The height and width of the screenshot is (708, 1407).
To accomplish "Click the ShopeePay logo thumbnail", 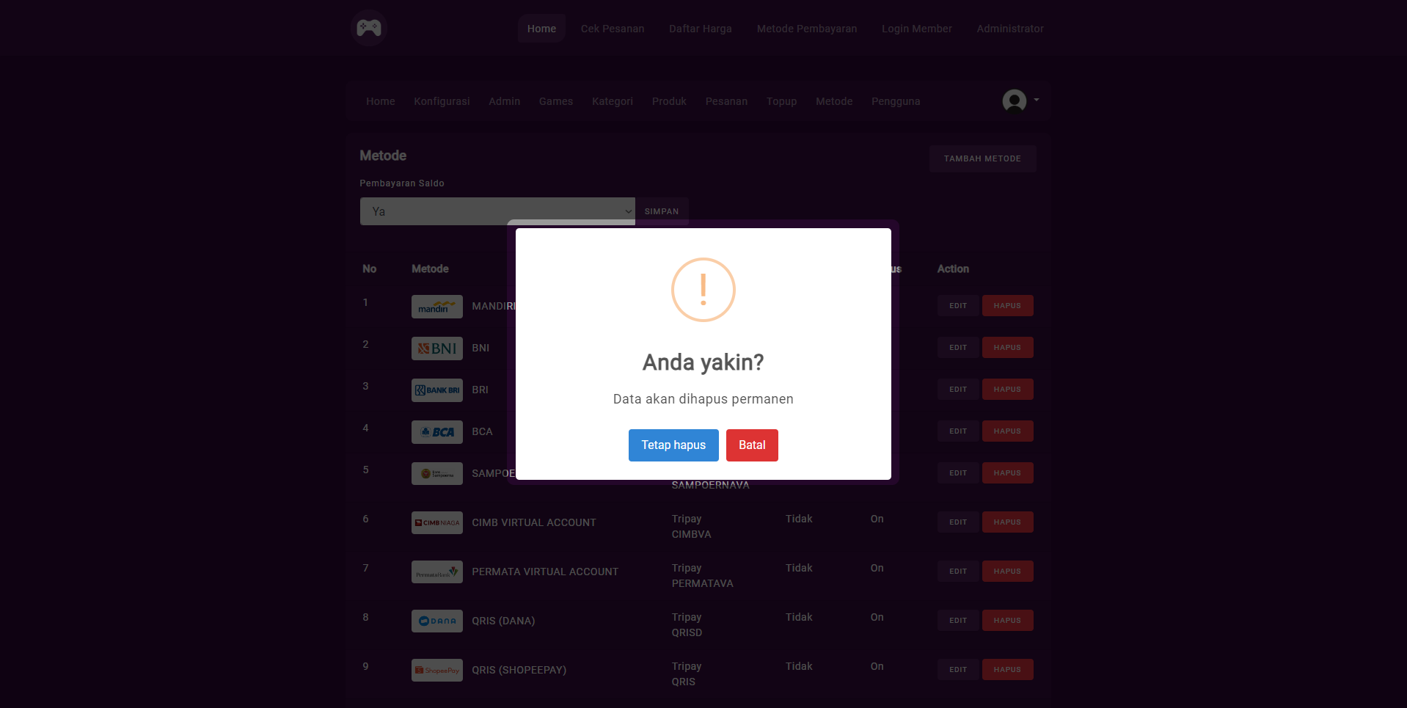I will 437,671.
